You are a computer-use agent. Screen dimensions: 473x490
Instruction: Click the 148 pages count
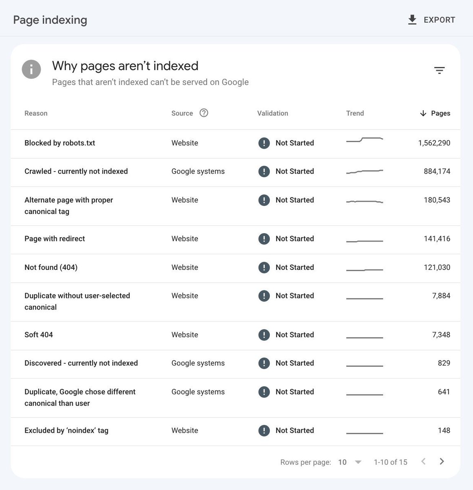pyautogui.click(x=444, y=430)
